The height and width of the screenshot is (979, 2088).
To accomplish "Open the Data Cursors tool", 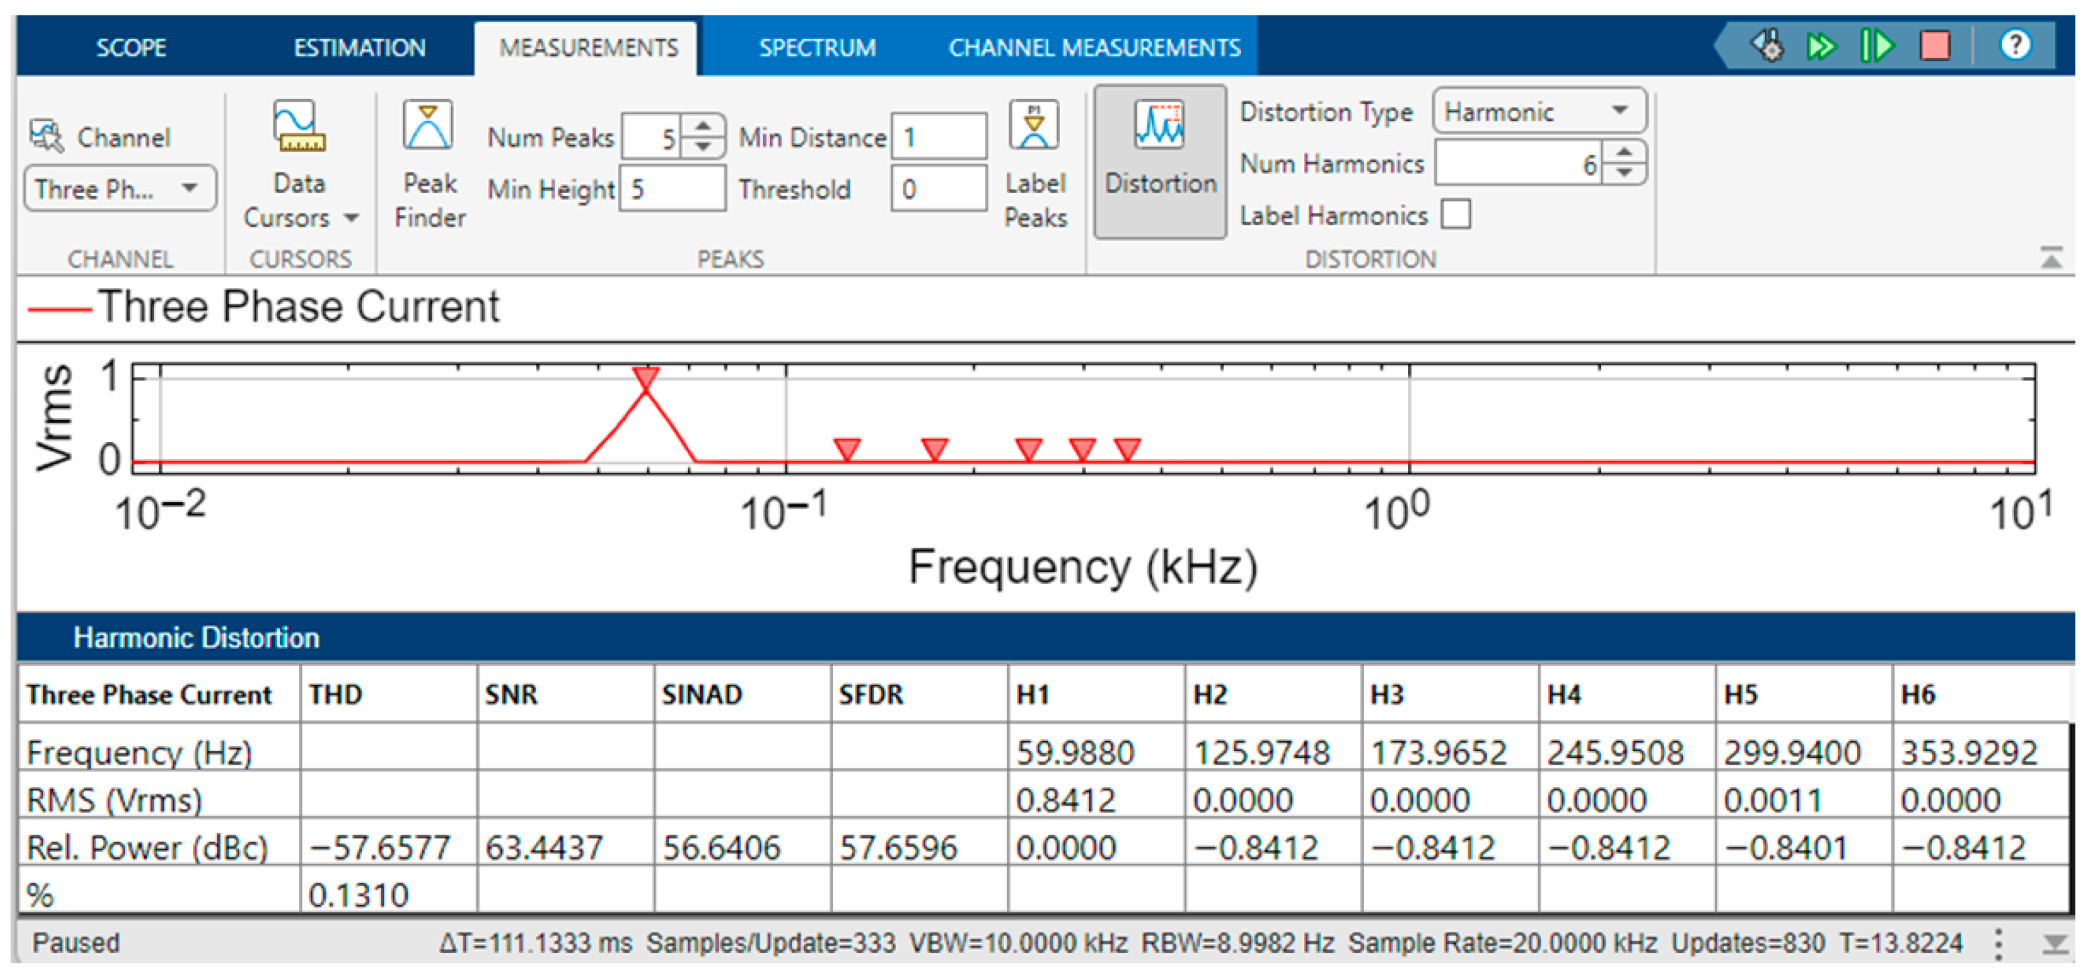I will (x=298, y=129).
